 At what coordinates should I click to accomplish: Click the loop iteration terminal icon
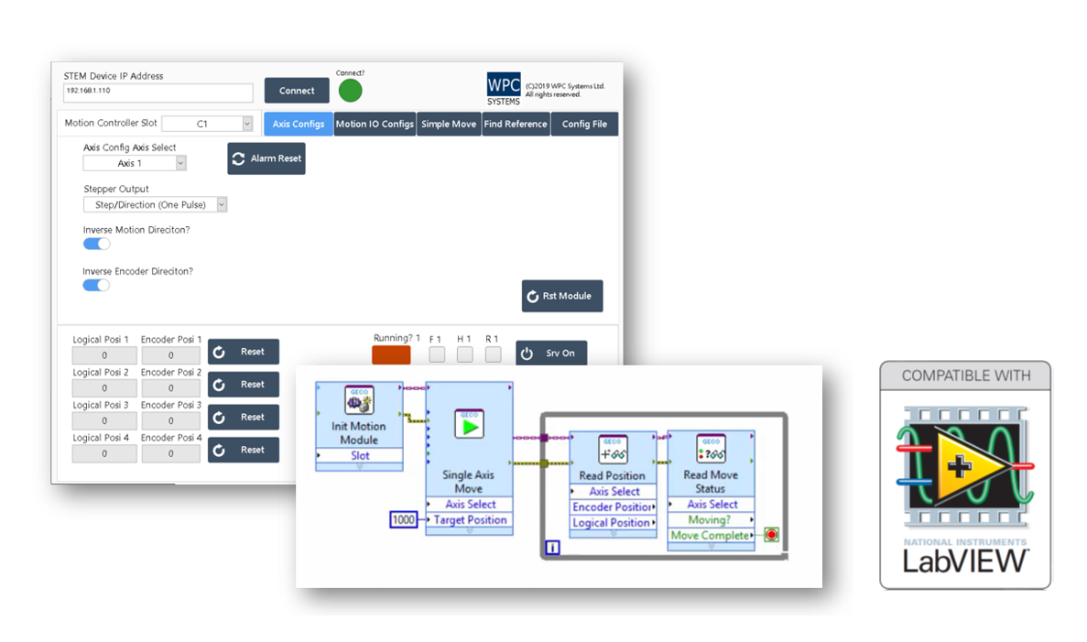[x=552, y=549]
